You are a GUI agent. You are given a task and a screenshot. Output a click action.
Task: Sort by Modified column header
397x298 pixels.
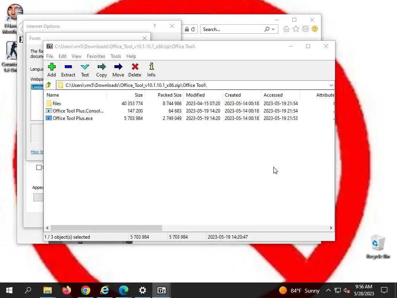point(203,95)
